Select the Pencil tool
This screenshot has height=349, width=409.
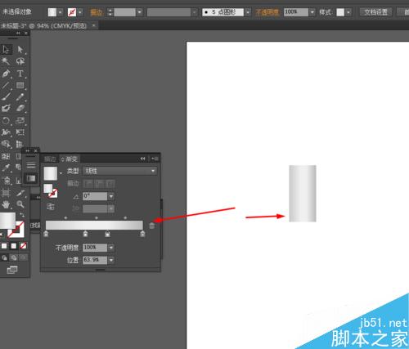[x=20, y=96]
